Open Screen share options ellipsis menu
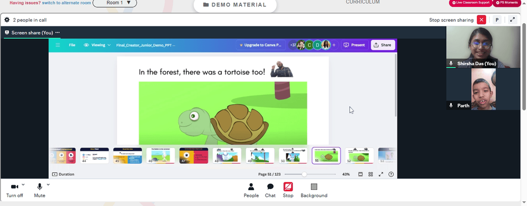This screenshot has width=527, height=206. 57,33
